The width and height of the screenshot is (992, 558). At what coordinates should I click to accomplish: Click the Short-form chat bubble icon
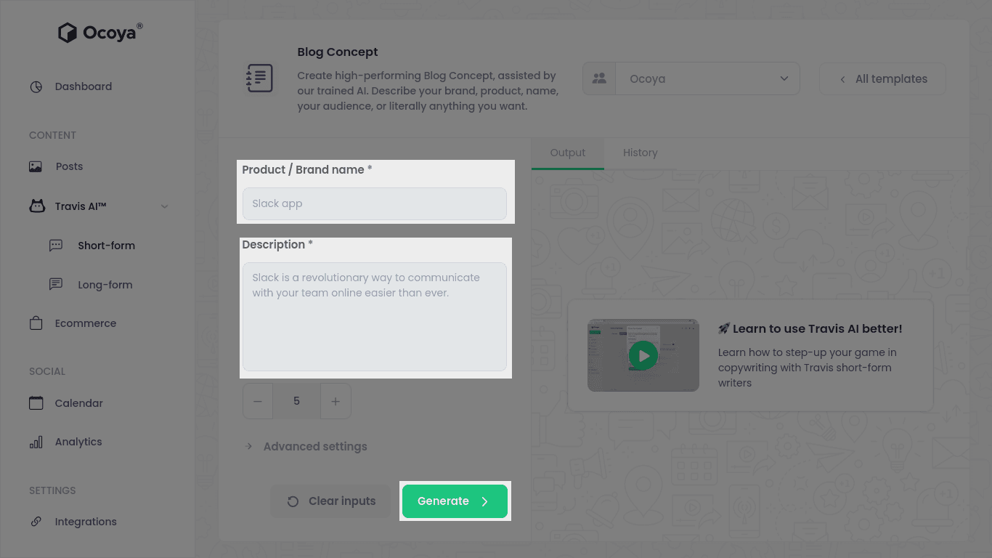point(56,246)
